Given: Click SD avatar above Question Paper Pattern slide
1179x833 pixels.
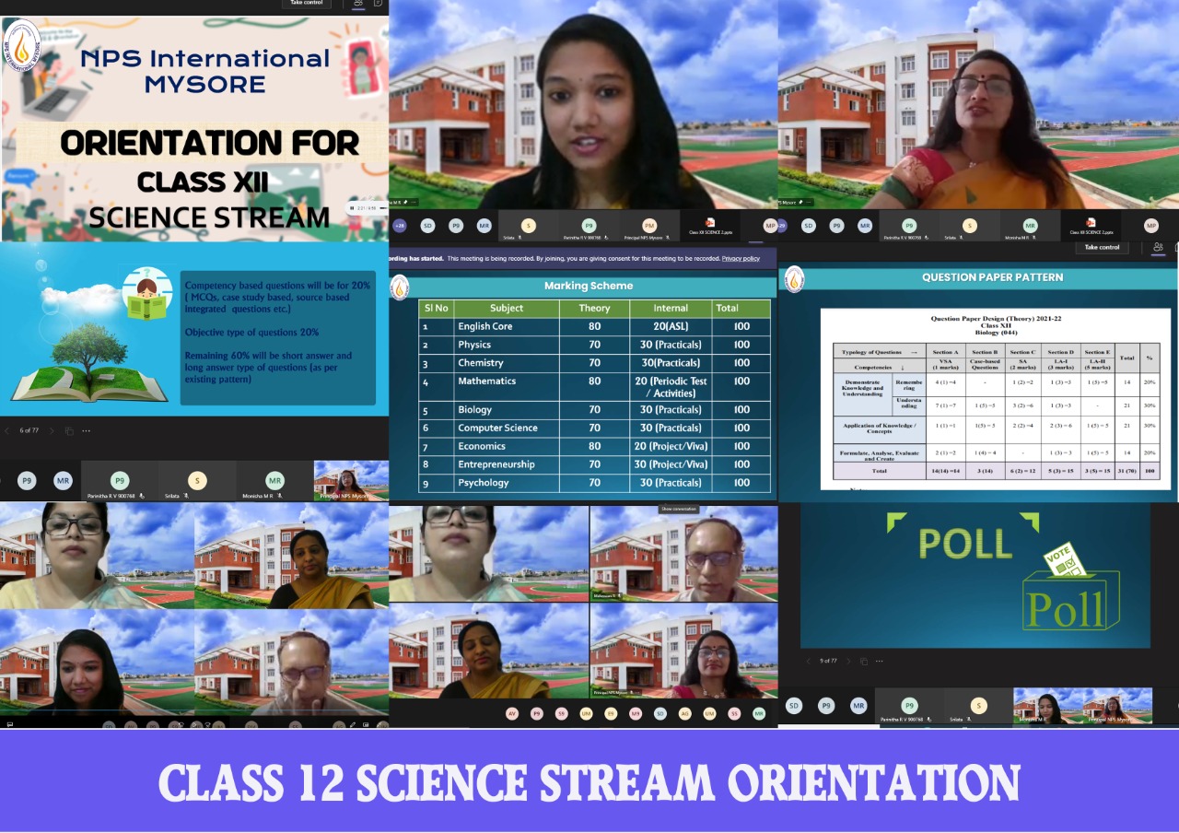Looking at the screenshot, I should click(x=808, y=225).
